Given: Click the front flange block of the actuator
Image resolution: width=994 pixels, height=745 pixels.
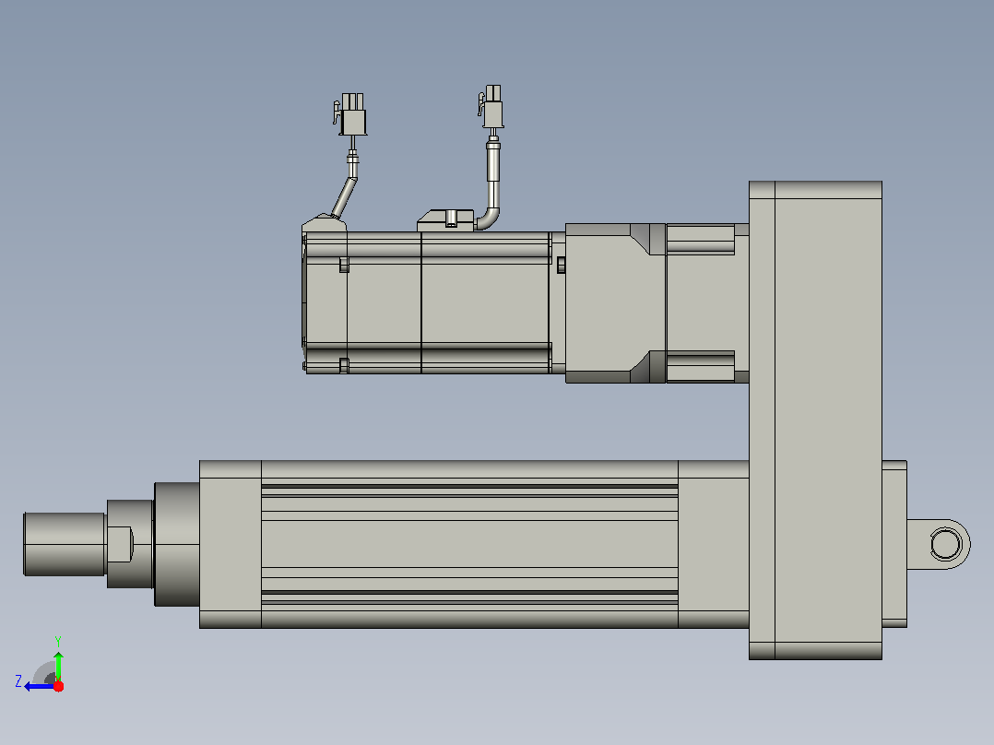Looking at the screenshot, I should click(231, 544).
